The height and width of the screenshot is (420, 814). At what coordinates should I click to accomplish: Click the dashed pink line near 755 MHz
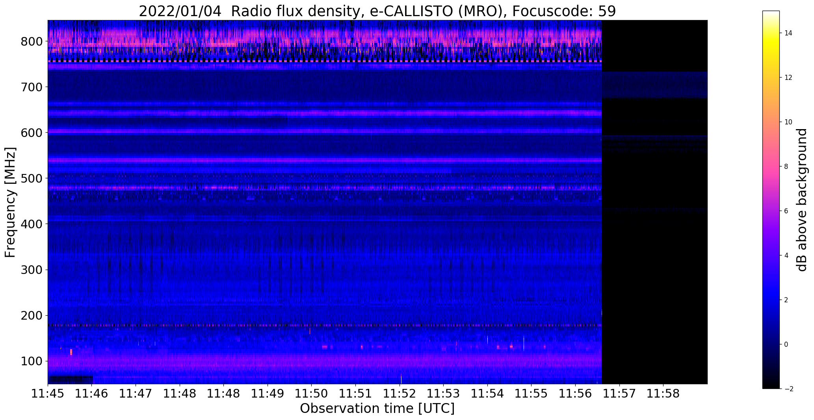[325, 61]
